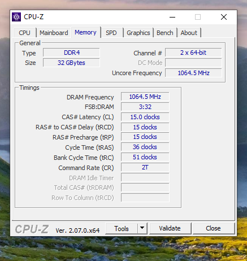Open the SPD tab
The height and width of the screenshot is (261, 247).
(111, 33)
